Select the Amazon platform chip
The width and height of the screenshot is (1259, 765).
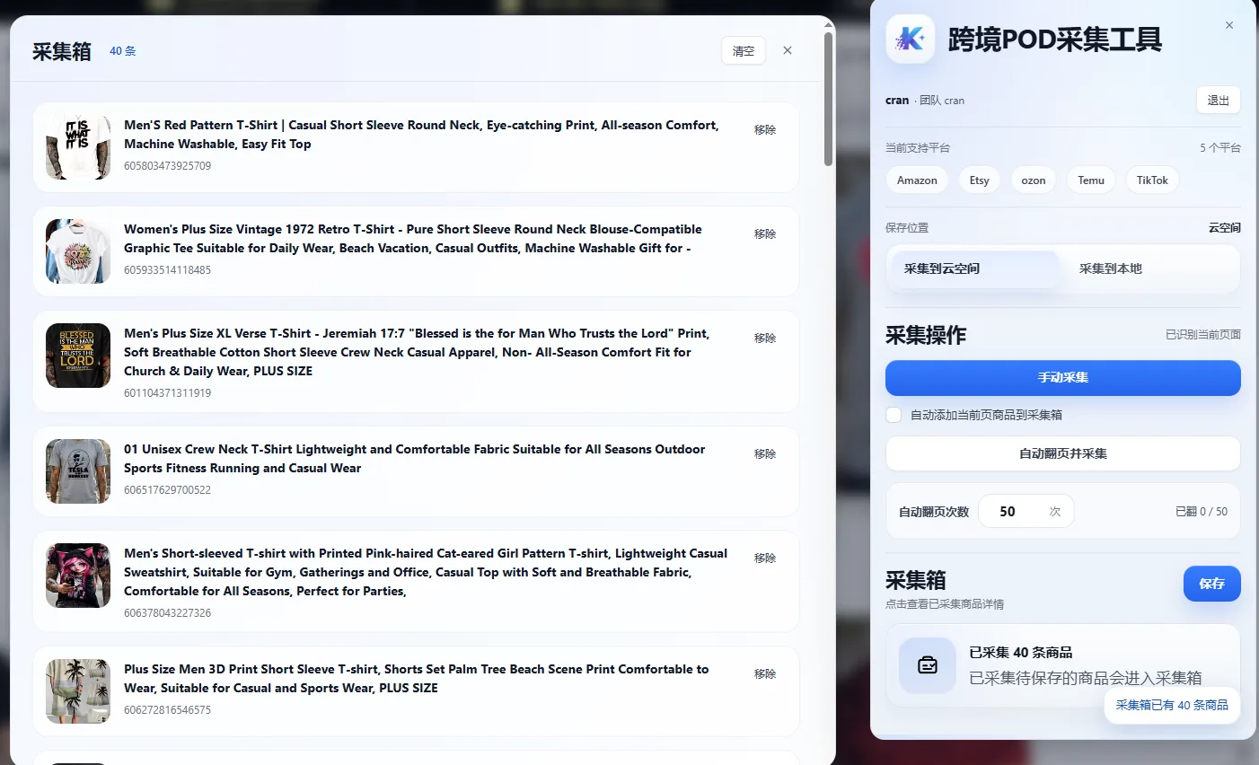click(917, 180)
